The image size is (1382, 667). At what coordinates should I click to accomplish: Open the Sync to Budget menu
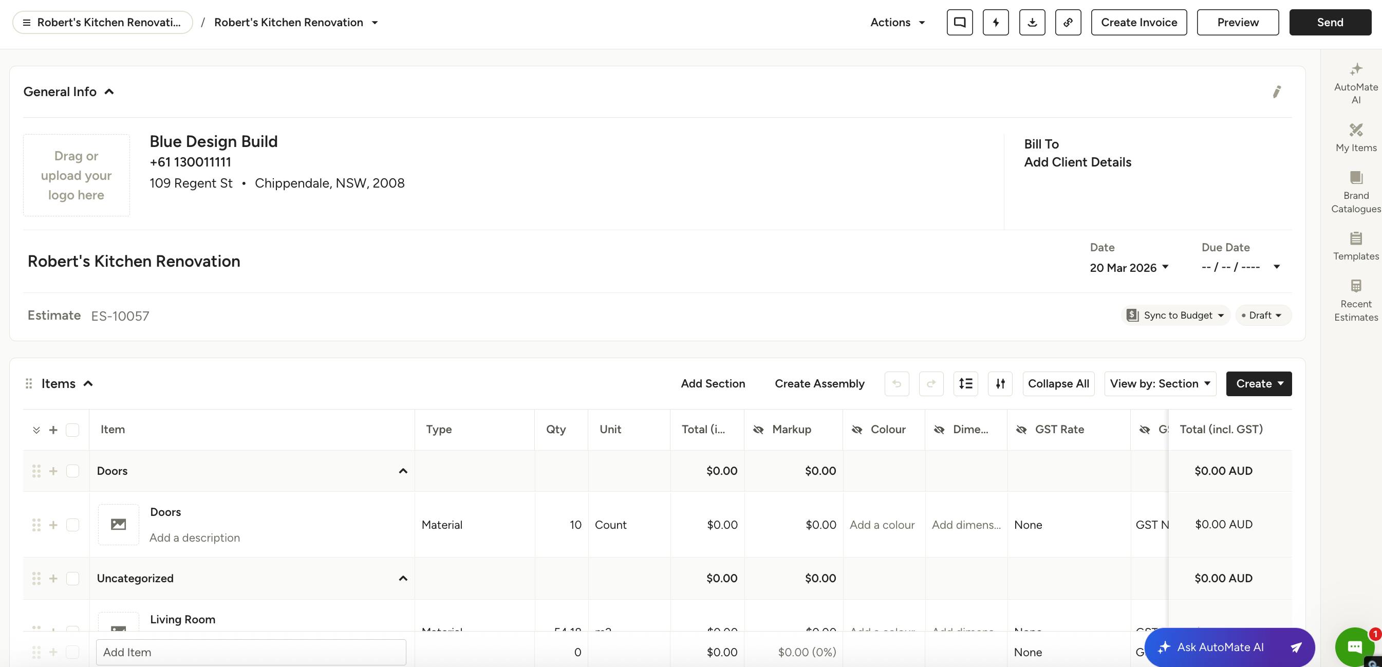pyautogui.click(x=1175, y=316)
